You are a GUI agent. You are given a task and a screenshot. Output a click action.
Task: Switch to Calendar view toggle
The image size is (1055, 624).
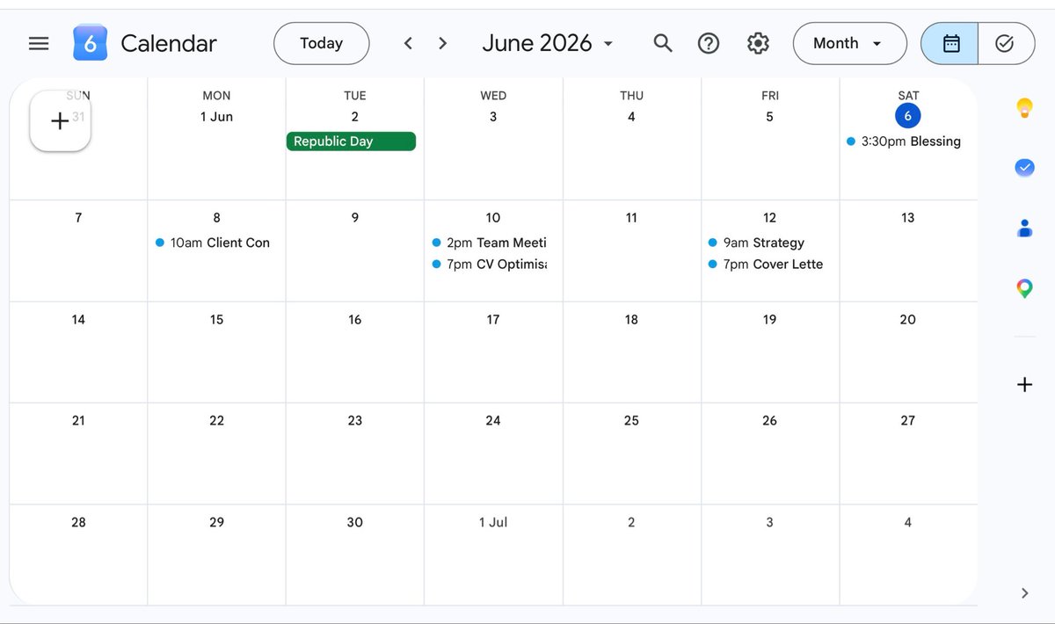click(949, 43)
